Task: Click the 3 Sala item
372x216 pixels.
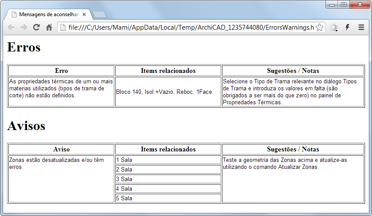Action: (168, 179)
